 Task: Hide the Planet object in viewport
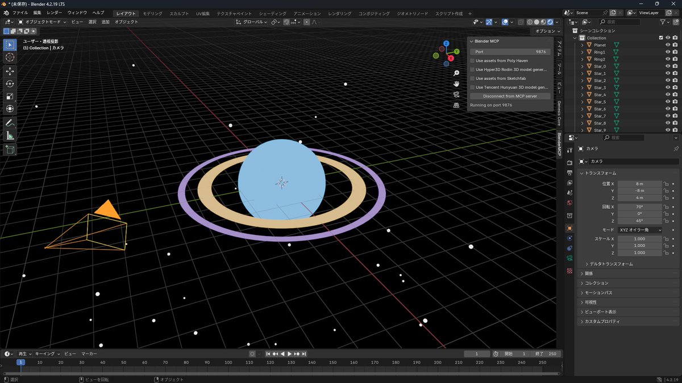click(668, 45)
